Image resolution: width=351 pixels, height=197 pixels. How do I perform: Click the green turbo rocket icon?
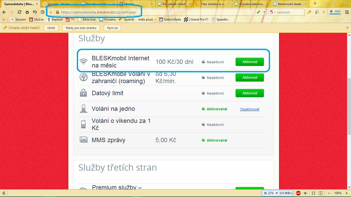tap(258, 12)
